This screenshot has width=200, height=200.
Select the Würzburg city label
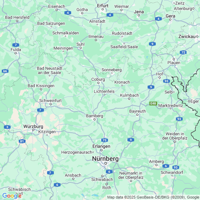(33, 126)
